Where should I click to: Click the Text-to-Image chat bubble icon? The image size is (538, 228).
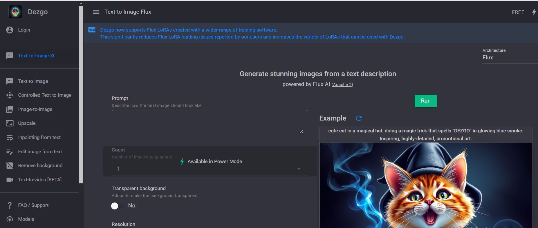click(x=10, y=81)
